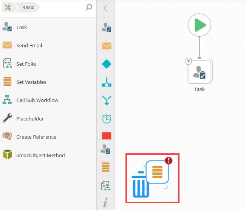Select the red End square icon
Screen dimensions: 246x210
tap(107, 136)
